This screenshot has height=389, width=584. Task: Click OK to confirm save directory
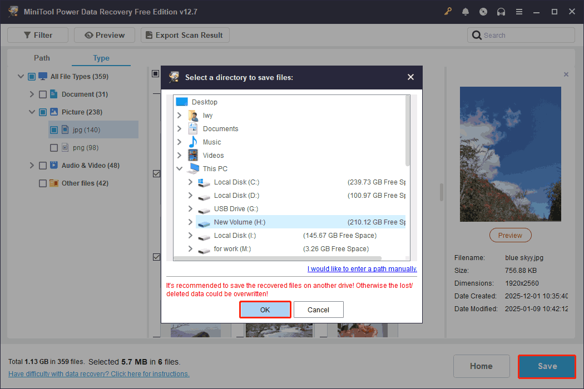point(265,310)
